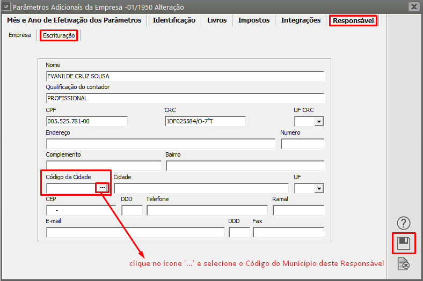Screen dimensions: 423x281
Task: Open Mês e Ano de Efetivação tab
Action: pyautogui.click(x=74, y=20)
